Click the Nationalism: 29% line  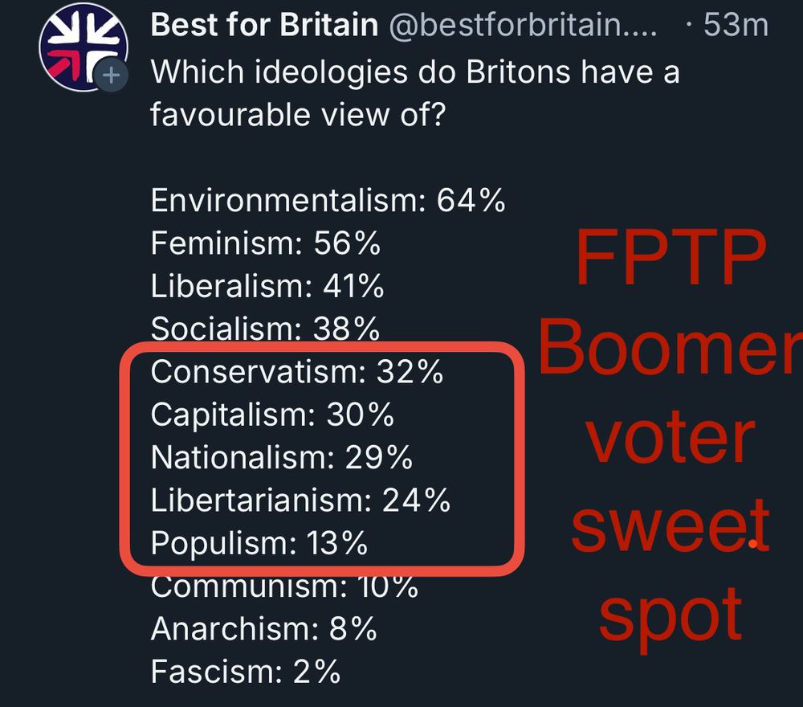click(281, 457)
